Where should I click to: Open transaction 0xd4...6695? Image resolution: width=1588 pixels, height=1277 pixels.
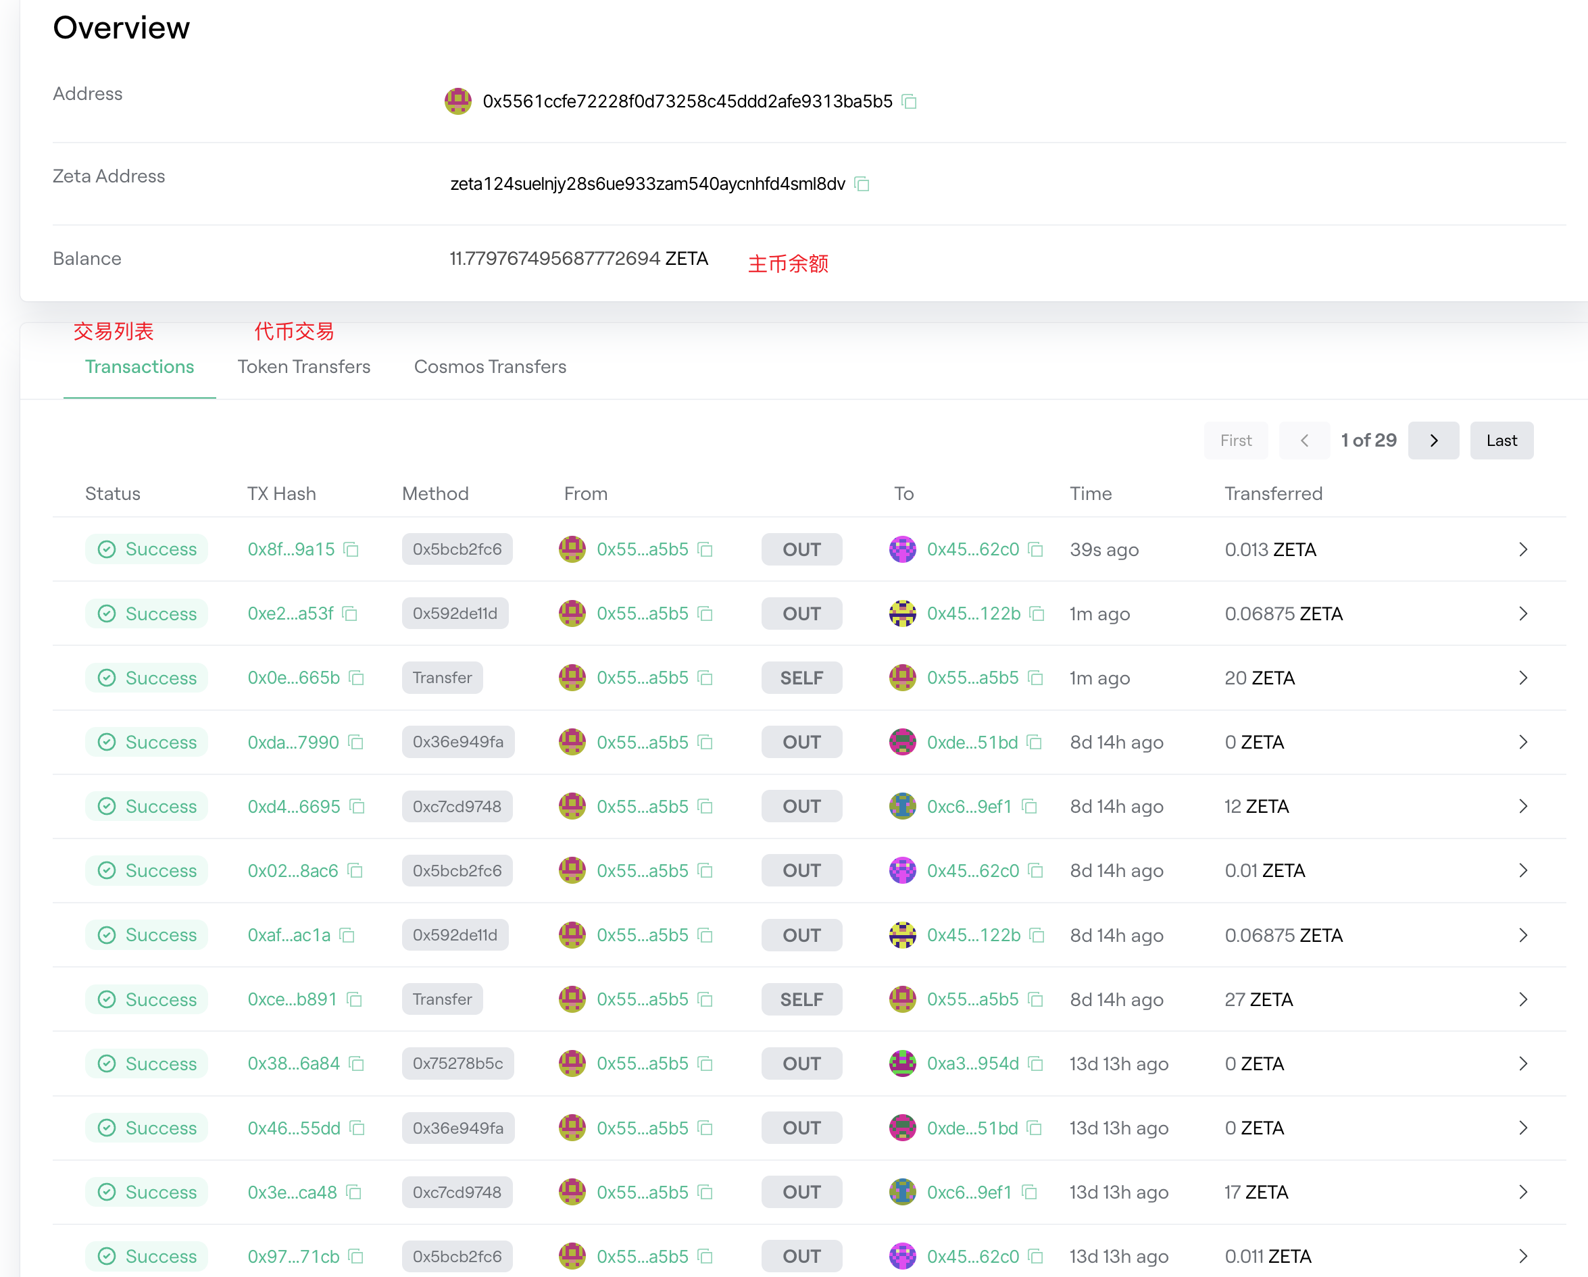293,807
